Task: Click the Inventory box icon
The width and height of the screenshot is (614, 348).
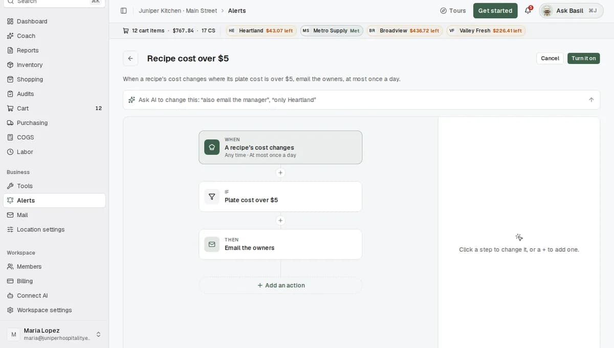Action: point(10,65)
